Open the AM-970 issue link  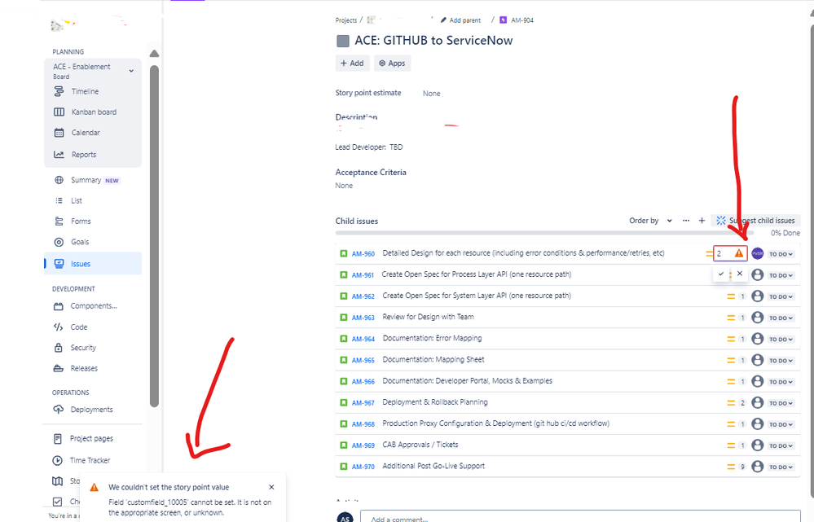363,467
